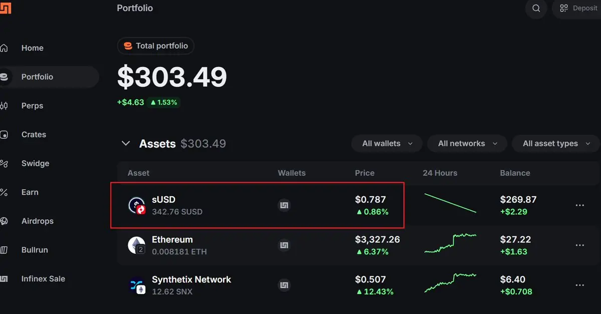Click the Home sidebar icon
Viewport: 601px width, 314px height.
[4, 48]
